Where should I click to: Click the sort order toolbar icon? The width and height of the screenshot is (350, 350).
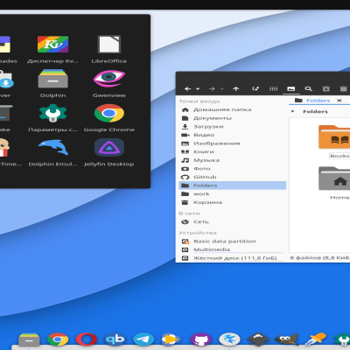pos(255,88)
